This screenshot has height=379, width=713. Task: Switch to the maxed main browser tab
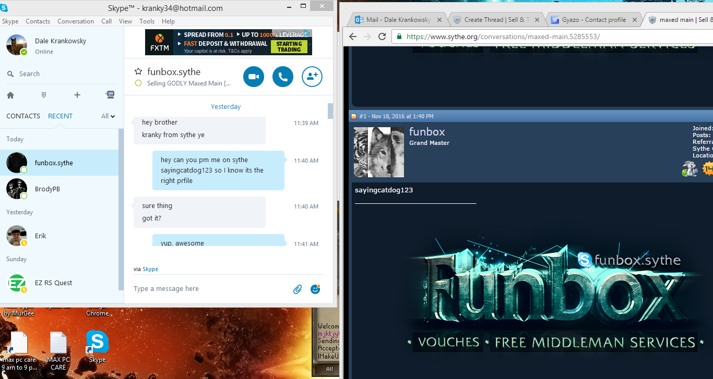click(679, 20)
